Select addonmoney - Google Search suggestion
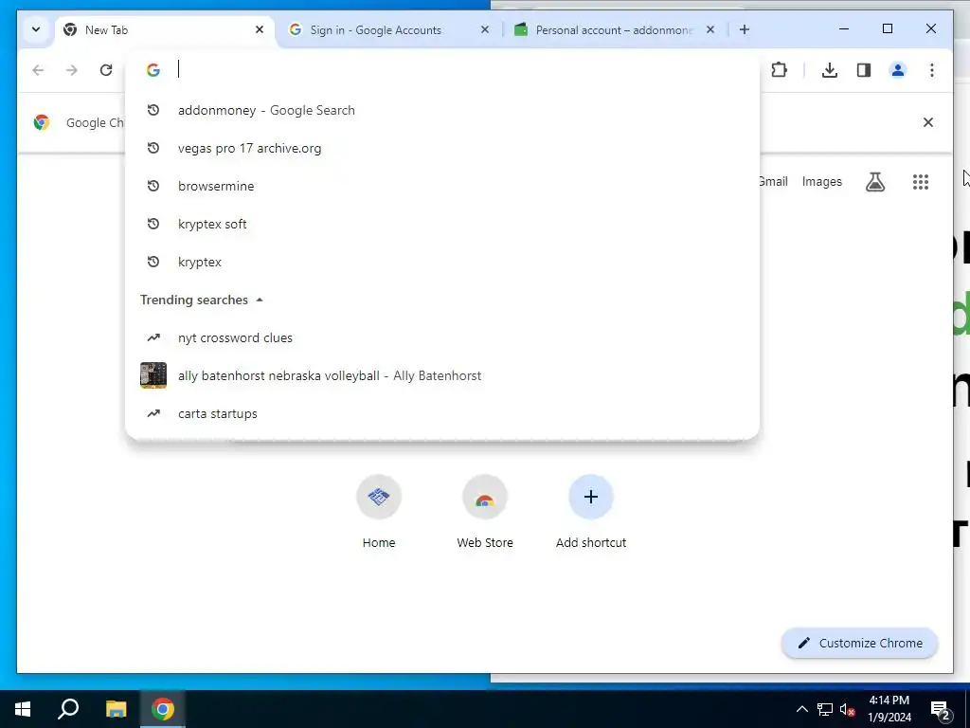 (442, 110)
